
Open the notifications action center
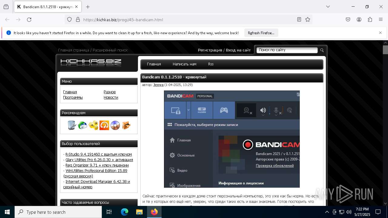(378, 212)
